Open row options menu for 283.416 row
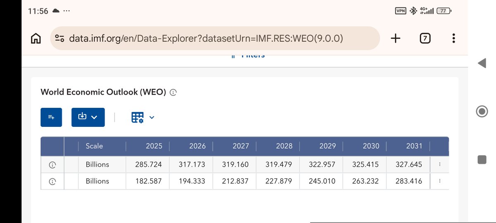This screenshot has width=496, height=223. pos(439,181)
